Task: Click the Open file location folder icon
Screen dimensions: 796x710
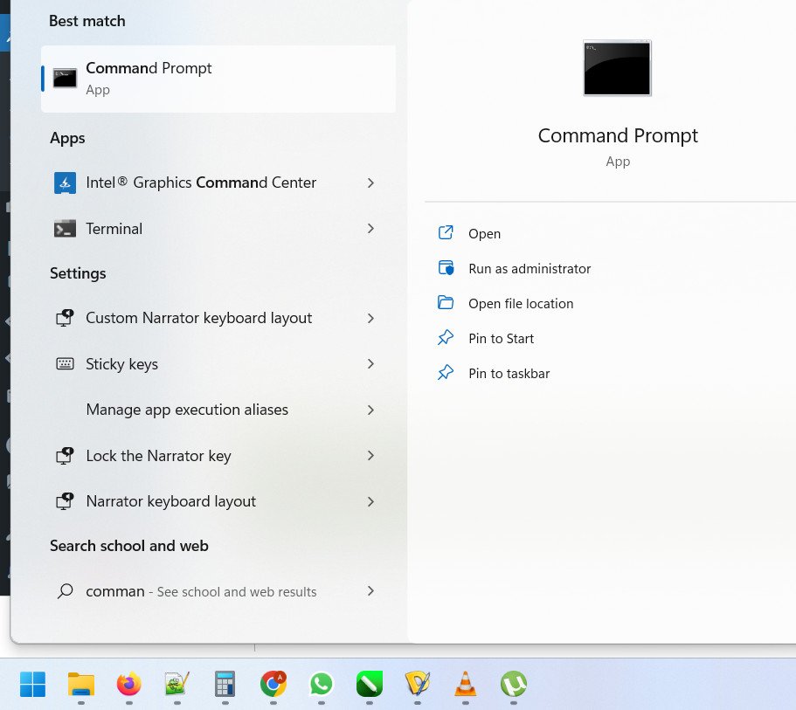Action: pos(446,302)
